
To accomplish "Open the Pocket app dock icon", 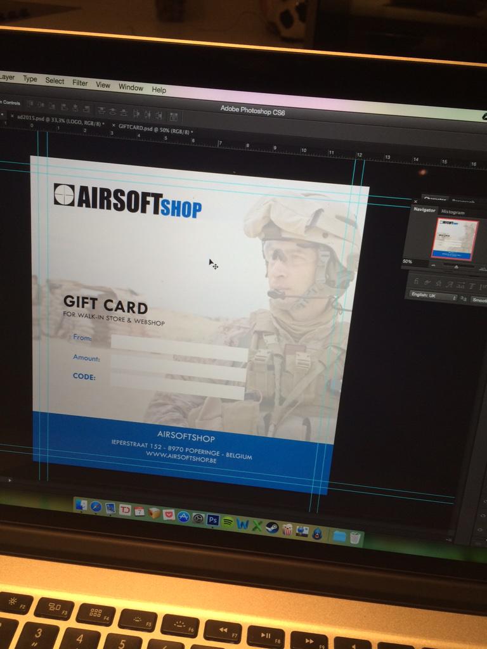I will coord(169,515).
